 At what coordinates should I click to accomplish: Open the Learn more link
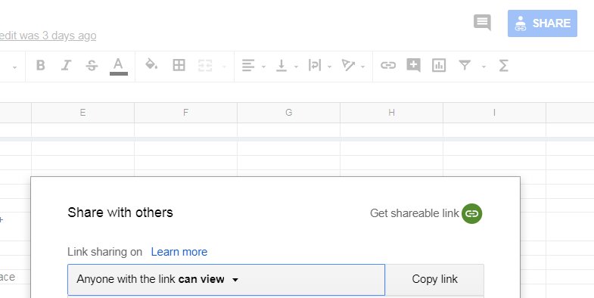click(179, 252)
